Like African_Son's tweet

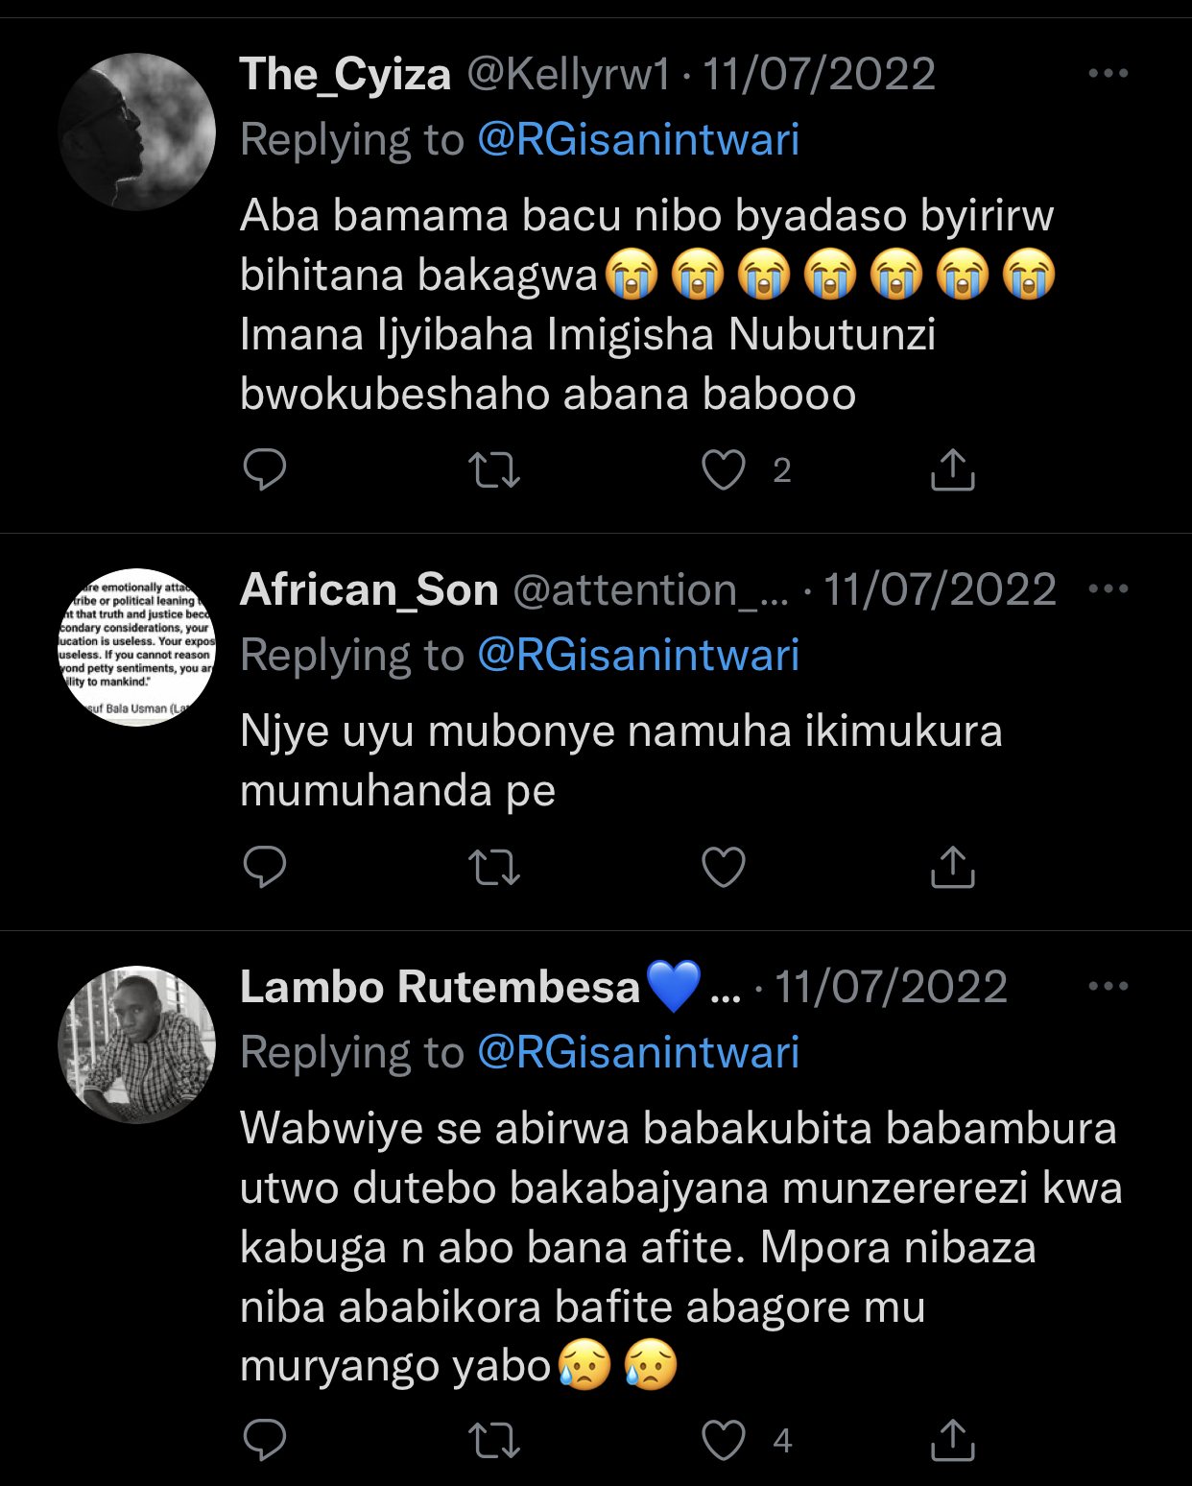724,868
